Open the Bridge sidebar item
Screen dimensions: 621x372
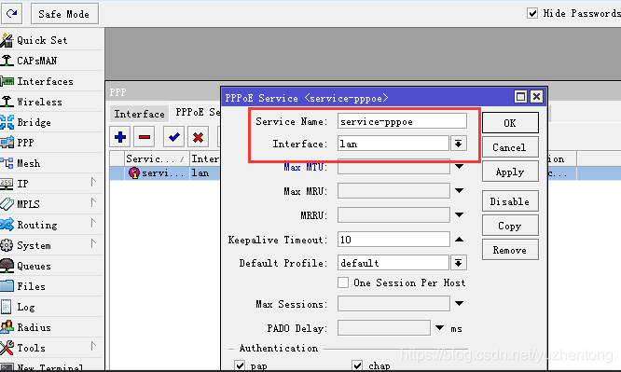34,122
